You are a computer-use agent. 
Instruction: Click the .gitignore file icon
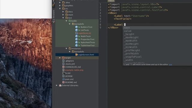tap(63, 61)
